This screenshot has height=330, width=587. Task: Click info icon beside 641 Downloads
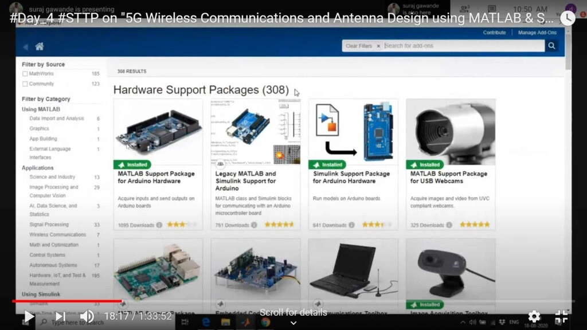click(x=351, y=225)
